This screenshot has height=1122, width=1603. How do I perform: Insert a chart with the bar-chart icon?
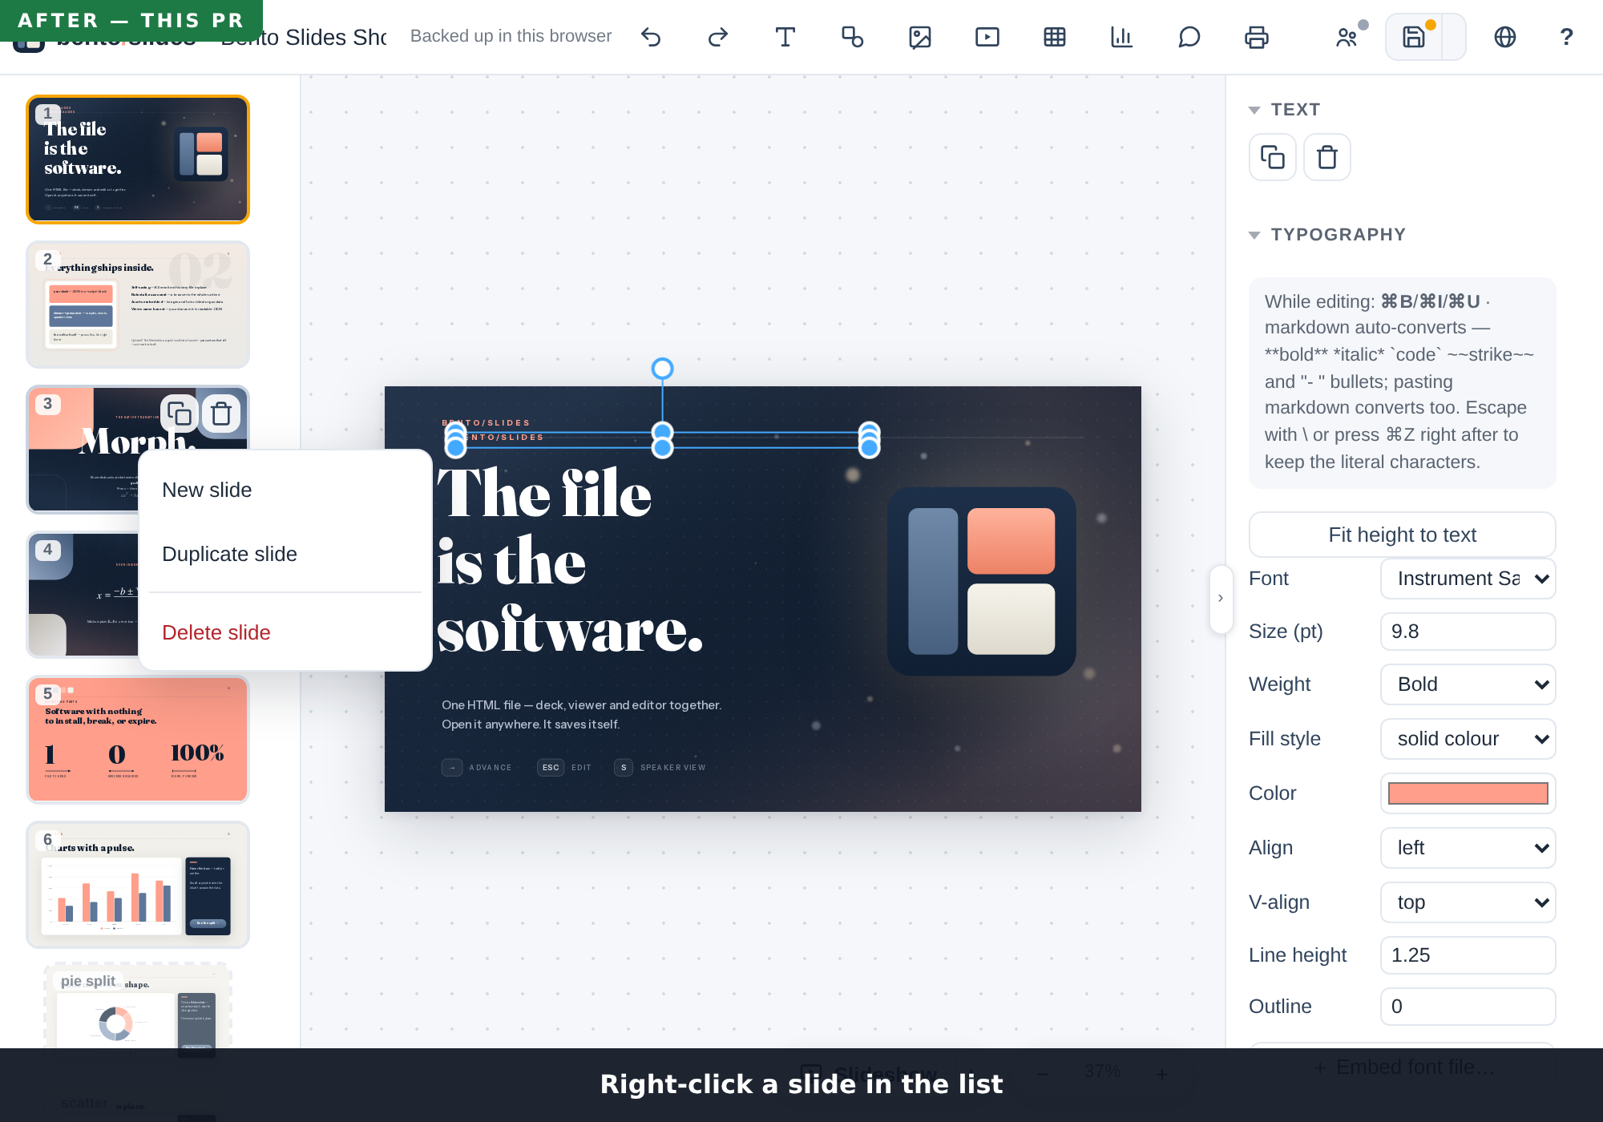click(1122, 37)
